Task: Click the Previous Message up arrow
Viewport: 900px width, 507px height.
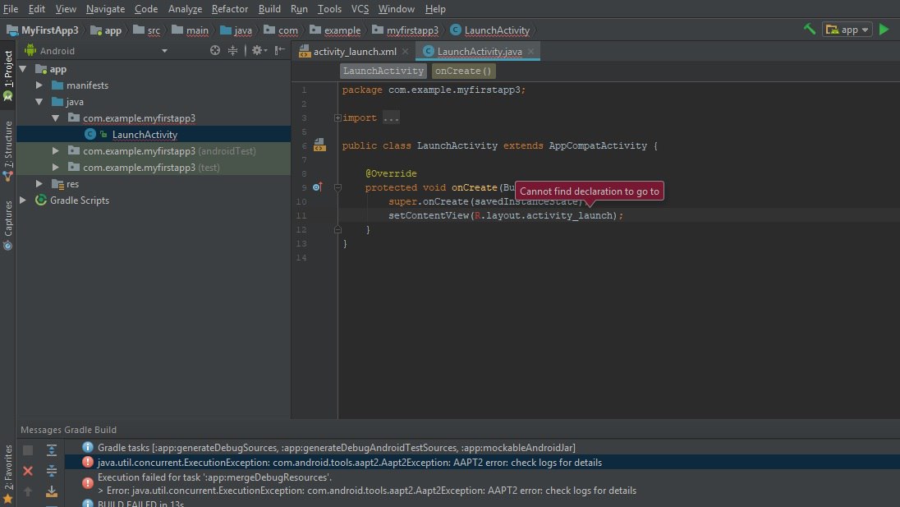Action: pyautogui.click(x=28, y=491)
